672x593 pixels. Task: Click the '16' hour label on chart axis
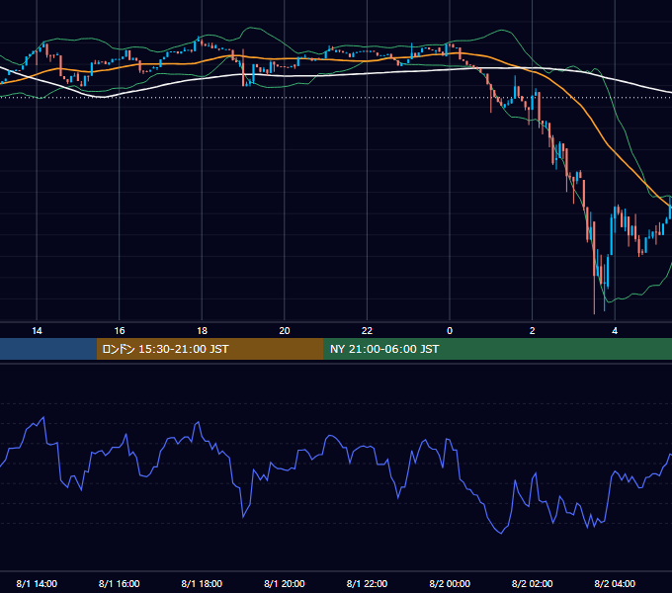point(120,331)
